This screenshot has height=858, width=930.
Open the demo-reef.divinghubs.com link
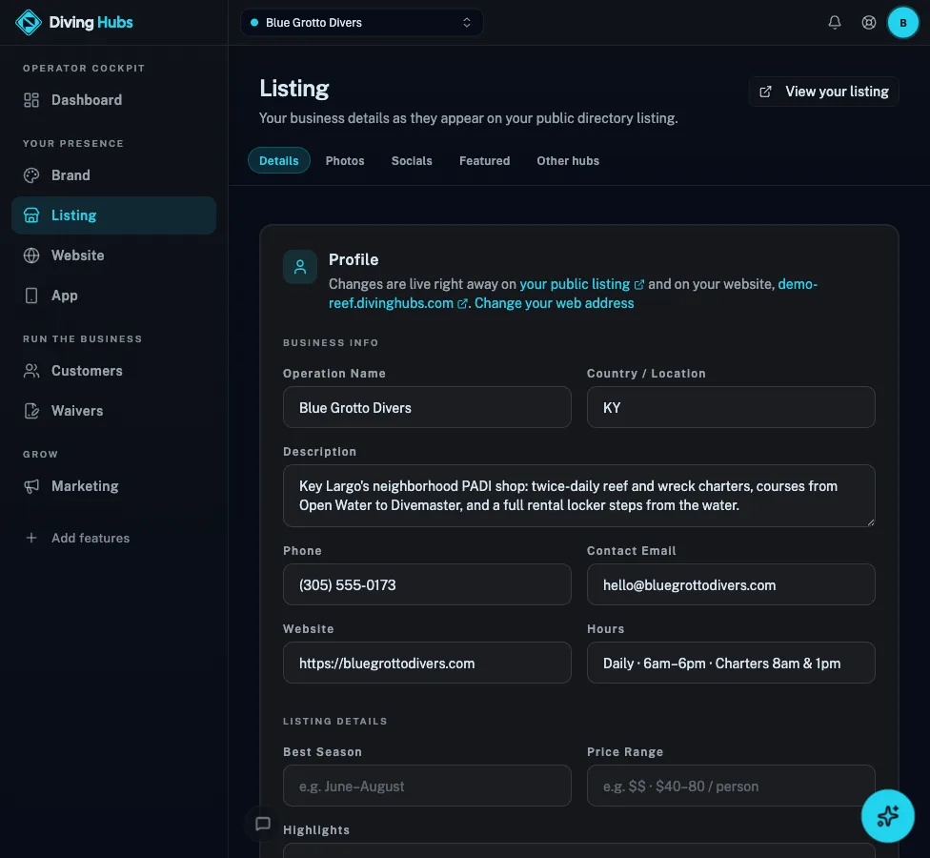[398, 303]
